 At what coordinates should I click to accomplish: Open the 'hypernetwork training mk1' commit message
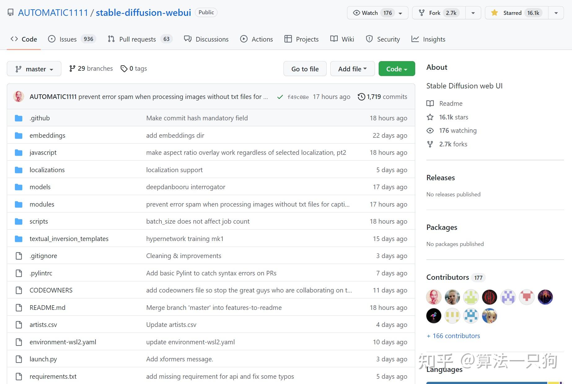185,239
